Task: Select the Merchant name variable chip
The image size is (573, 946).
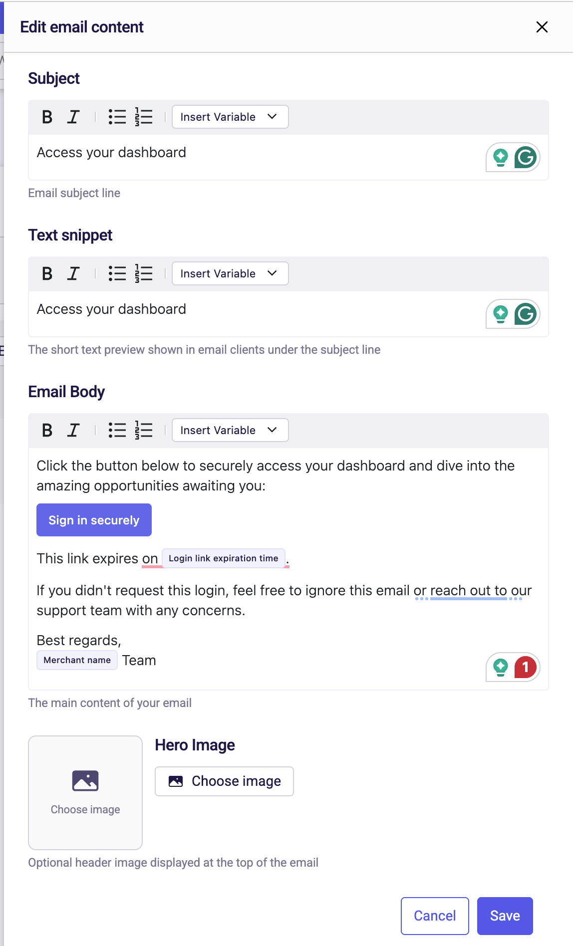Action: pyautogui.click(x=77, y=660)
